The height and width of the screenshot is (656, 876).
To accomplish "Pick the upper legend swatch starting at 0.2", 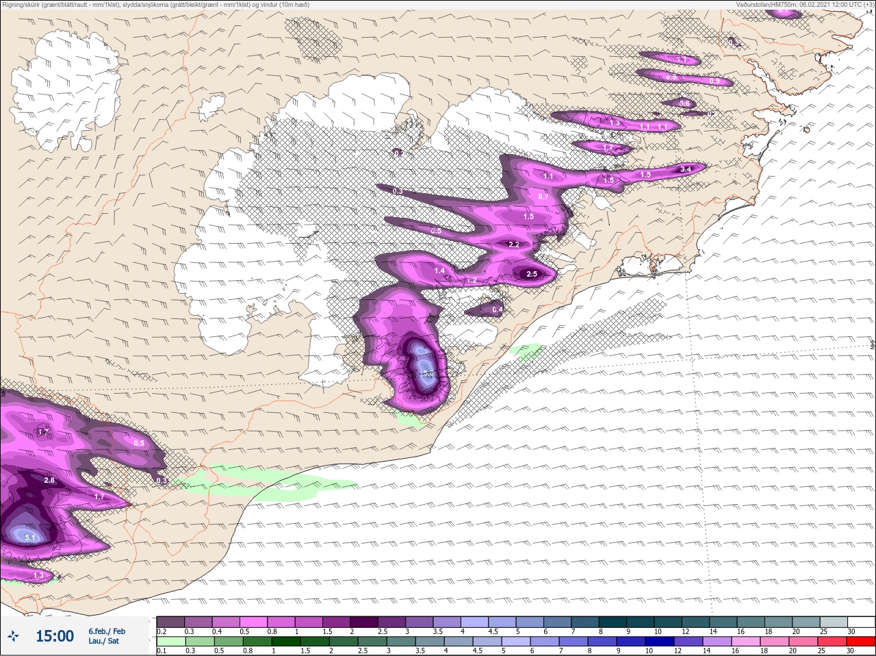I will tap(170, 622).
